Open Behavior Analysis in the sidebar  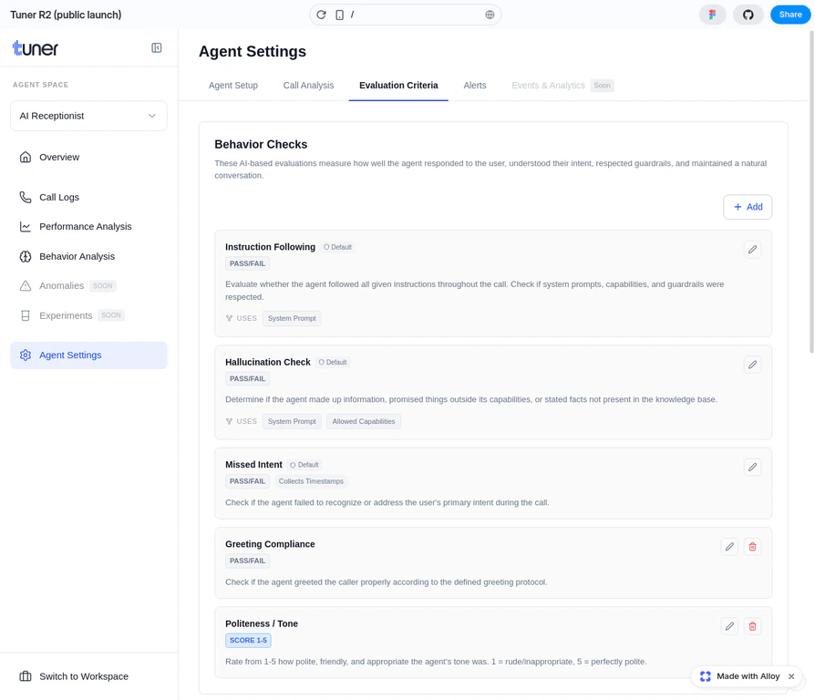coord(78,256)
